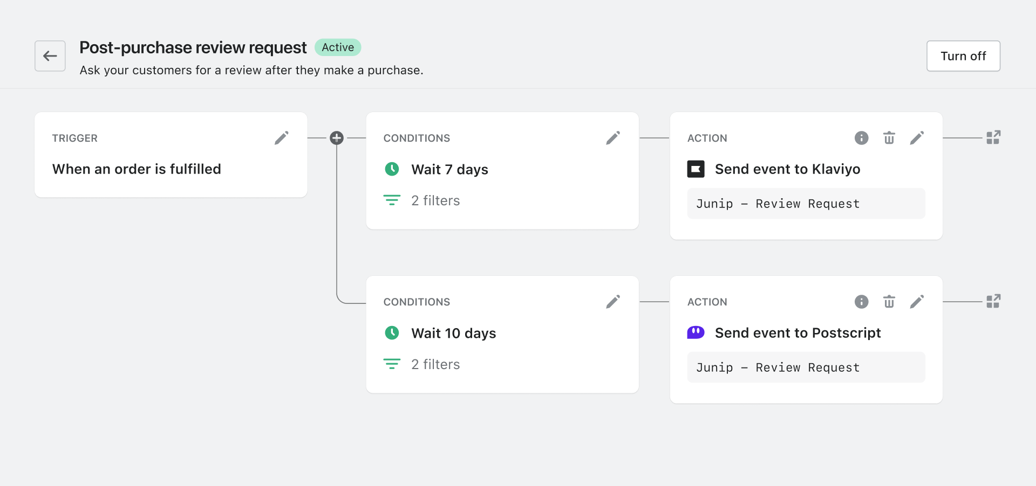
Task: Click the filter icon in the Wait 7 days card
Action: 392,200
